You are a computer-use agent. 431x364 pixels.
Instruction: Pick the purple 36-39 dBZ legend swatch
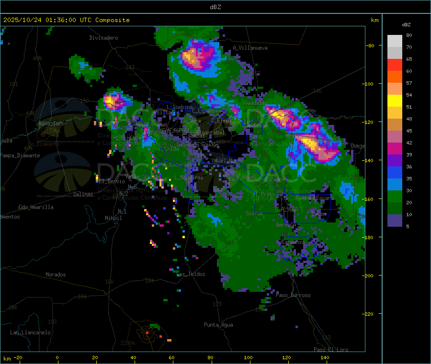395,161
